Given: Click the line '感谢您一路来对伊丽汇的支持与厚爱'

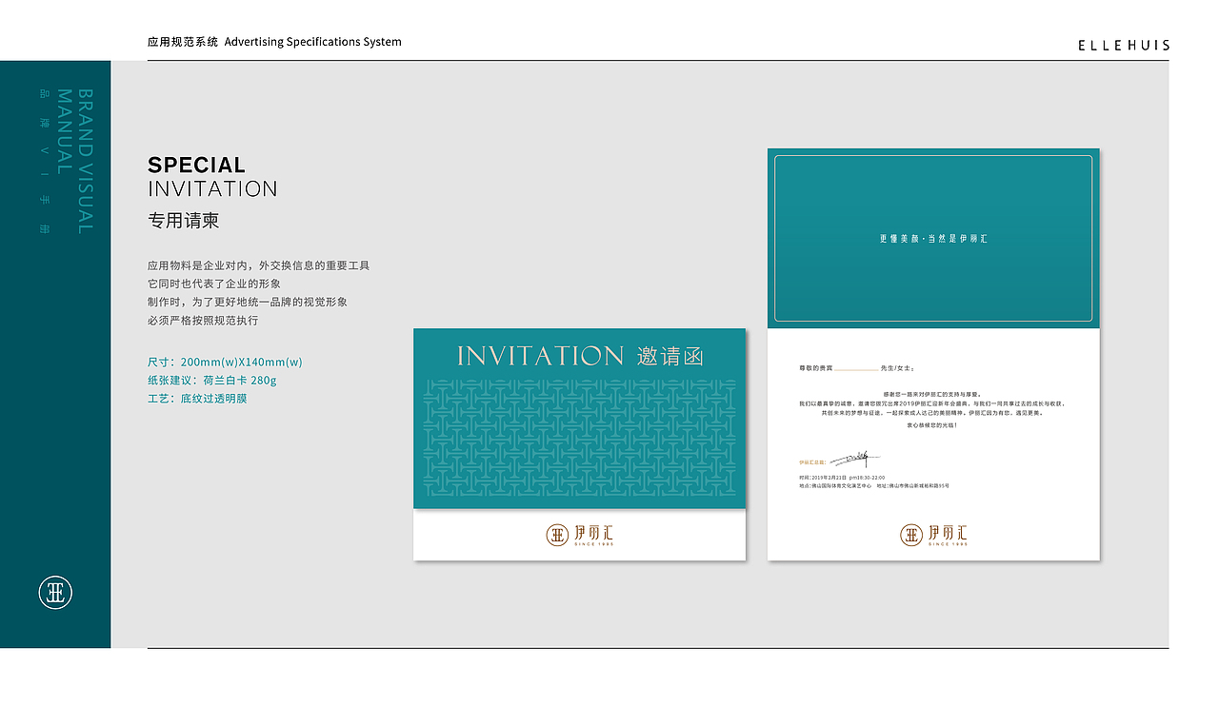Looking at the screenshot, I should (933, 394).
